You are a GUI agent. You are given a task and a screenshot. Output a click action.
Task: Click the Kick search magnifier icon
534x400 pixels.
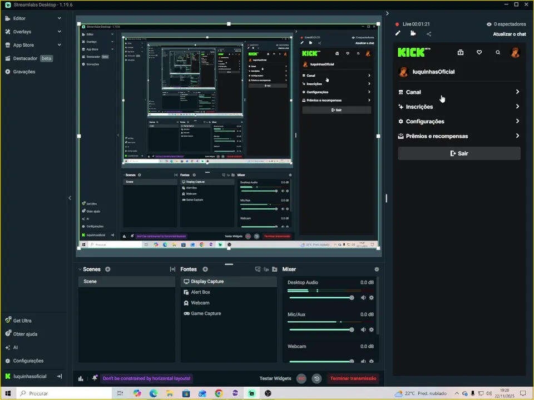[x=497, y=52]
